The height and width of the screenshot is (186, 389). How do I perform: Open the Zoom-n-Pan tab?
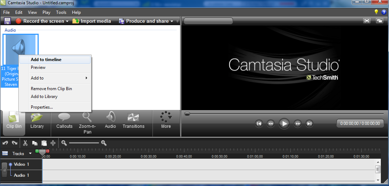[87, 123]
